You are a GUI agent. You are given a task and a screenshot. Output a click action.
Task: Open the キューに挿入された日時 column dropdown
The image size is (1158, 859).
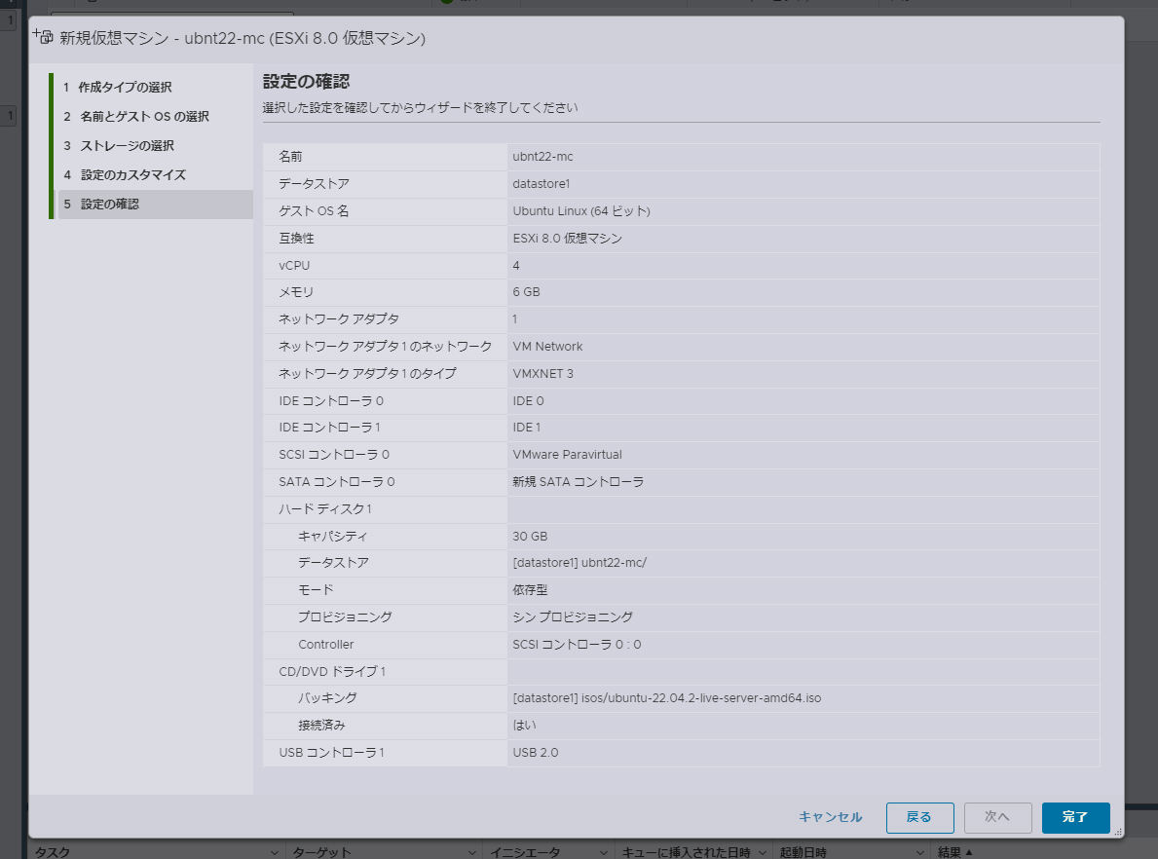point(763,852)
